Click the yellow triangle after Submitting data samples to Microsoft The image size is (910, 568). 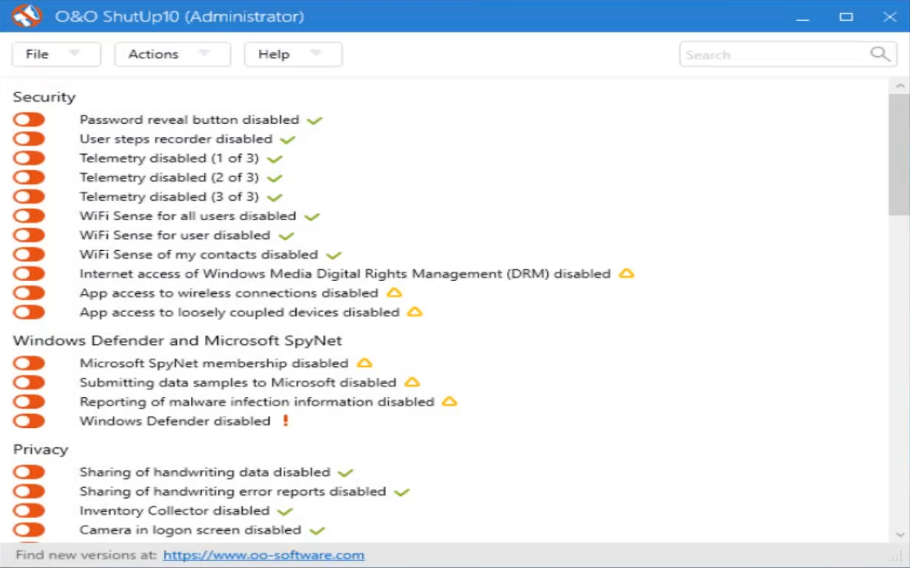[412, 382]
